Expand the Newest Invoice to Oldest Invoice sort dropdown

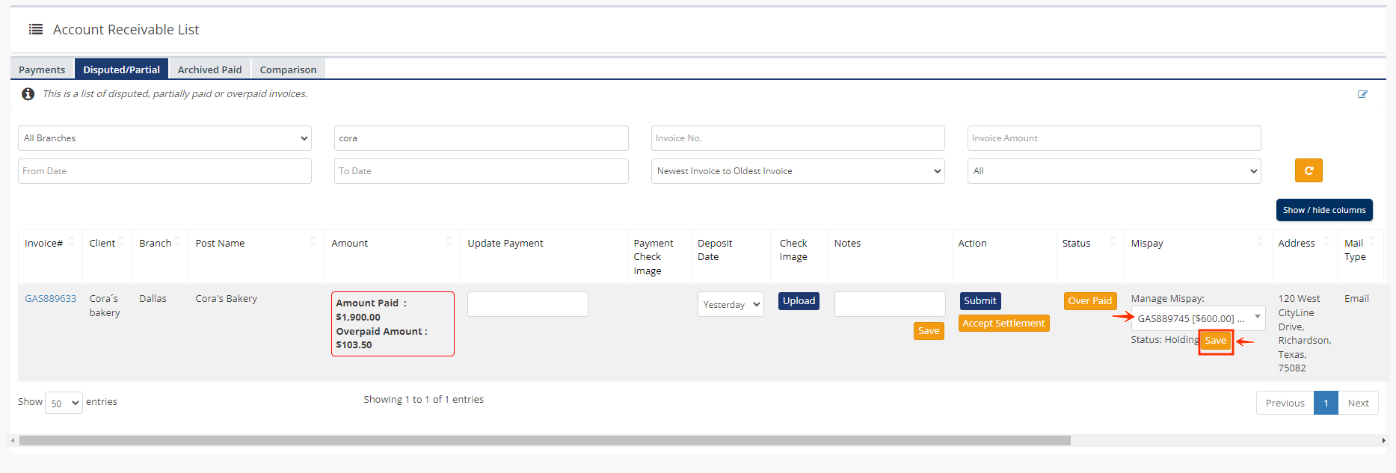pos(797,171)
